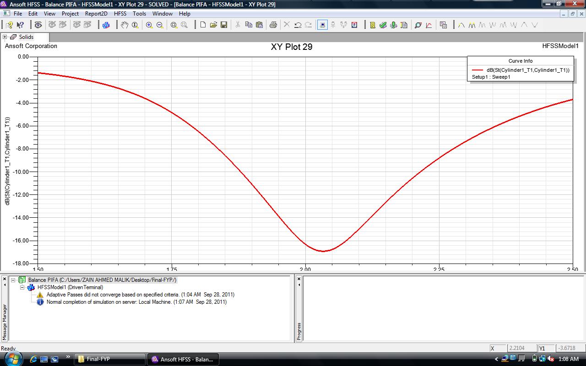This screenshot has height=366, width=586.
Task: Click the Undo arrow icon
Action: coord(298,25)
